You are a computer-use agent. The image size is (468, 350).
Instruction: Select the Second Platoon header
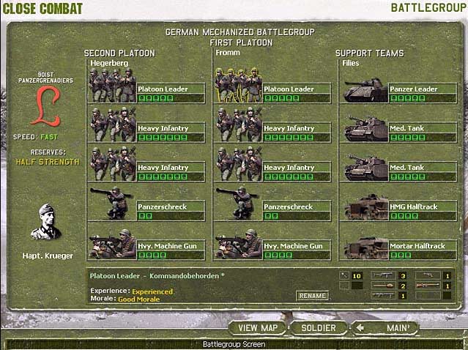point(119,53)
